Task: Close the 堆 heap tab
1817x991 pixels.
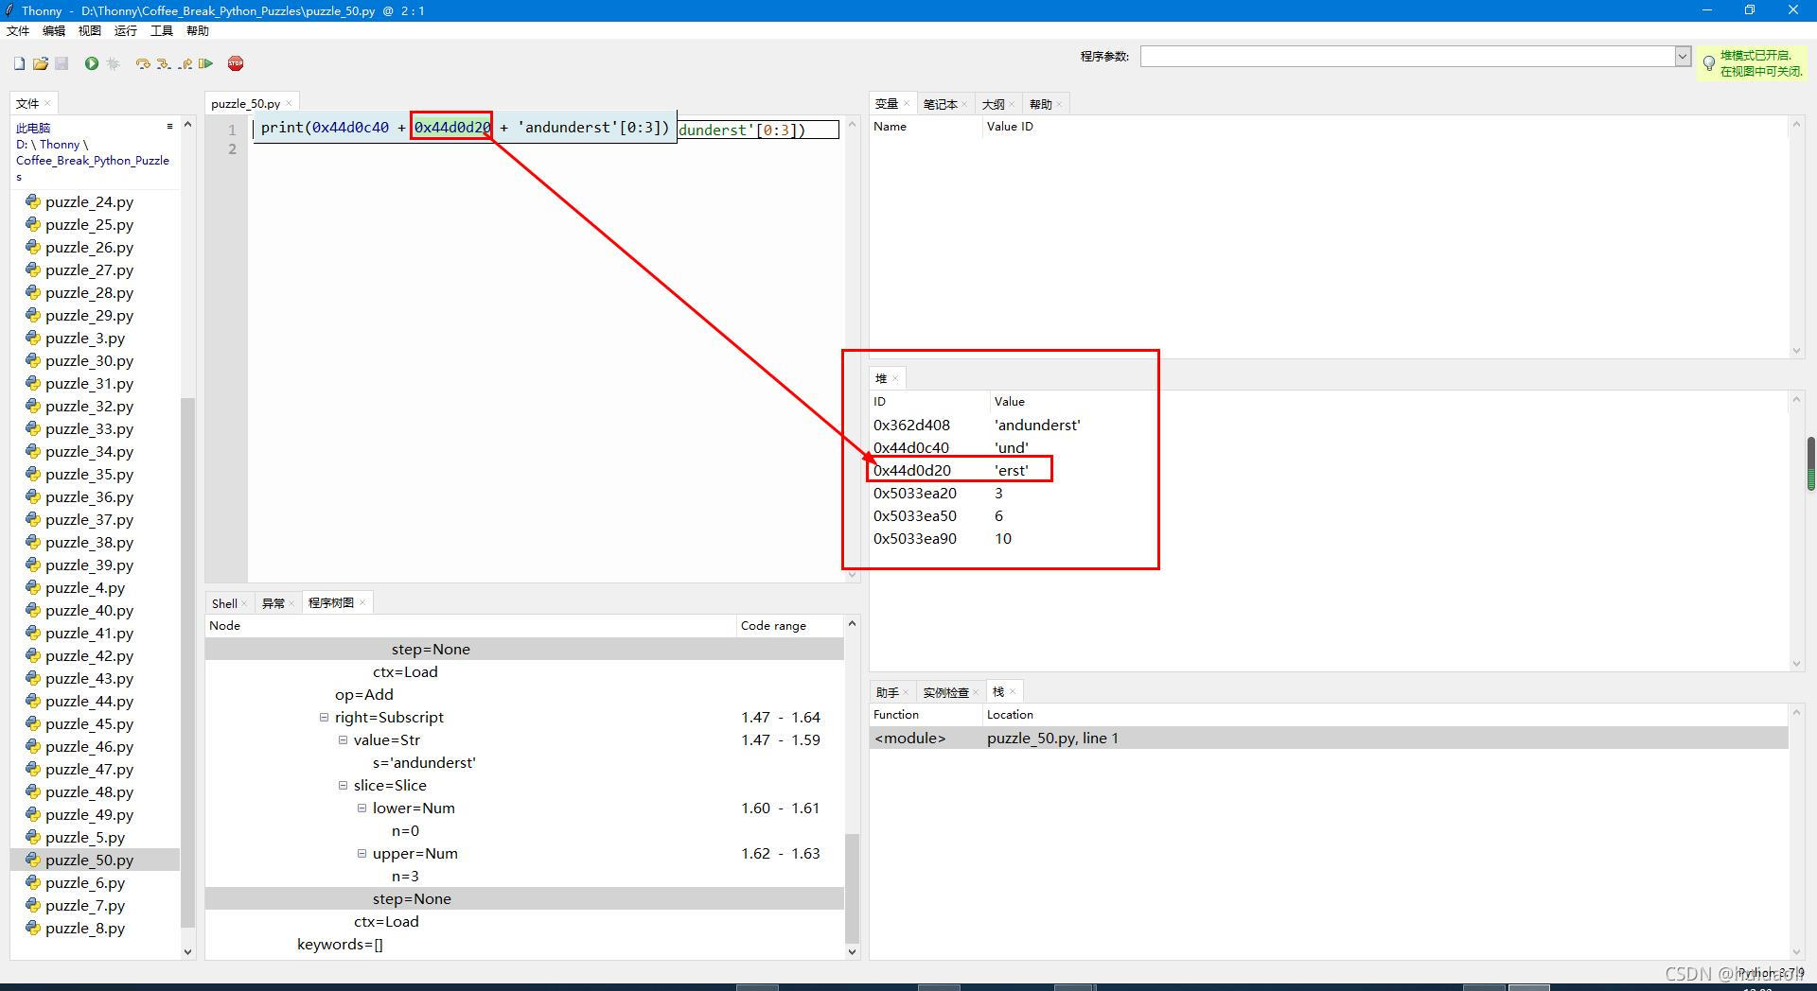Action: coord(895,378)
